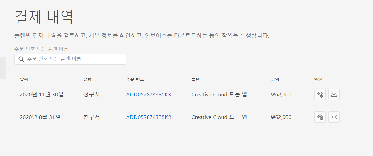Open order ADD052874335KR dated 2020년 8월 31일

pyautogui.click(x=149, y=117)
